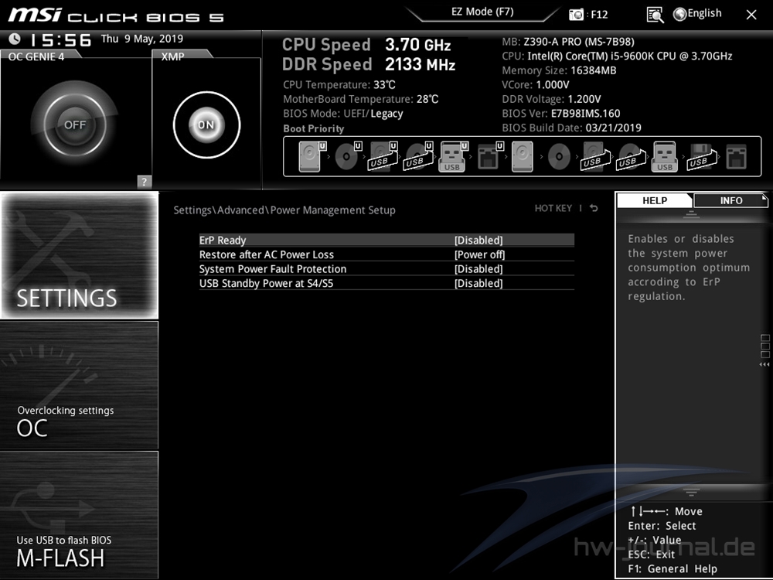
Task: Select the UEFI network boot icon
Action: [x=489, y=157]
